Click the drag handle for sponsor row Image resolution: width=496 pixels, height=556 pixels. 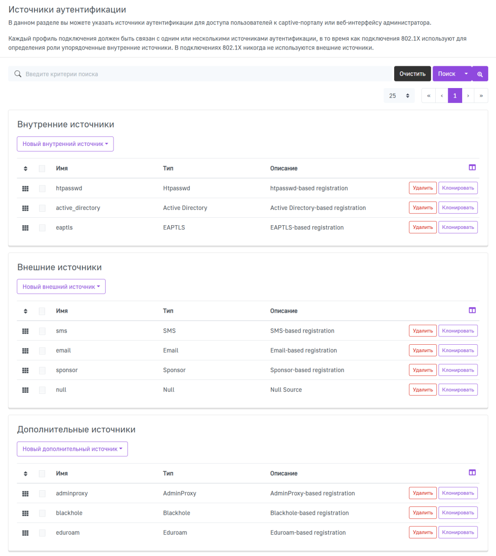click(25, 370)
